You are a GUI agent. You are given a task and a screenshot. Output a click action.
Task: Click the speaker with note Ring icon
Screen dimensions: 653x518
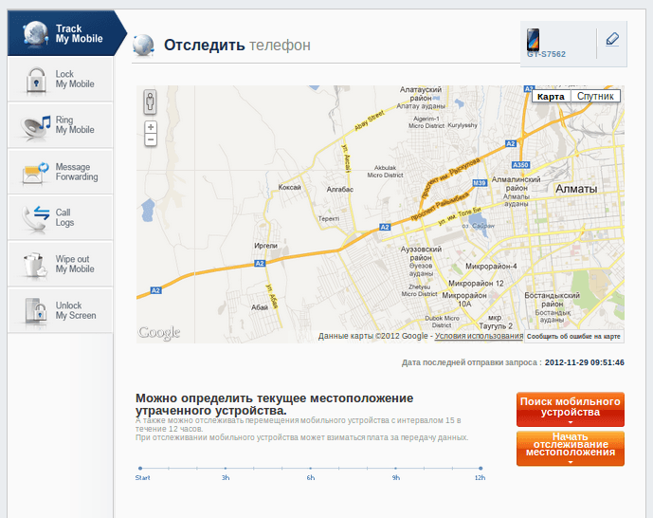coord(36,126)
